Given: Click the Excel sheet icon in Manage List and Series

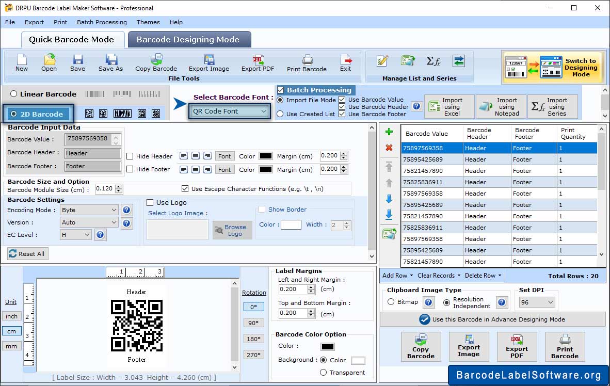Looking at the screenshot, I should [x=408, y=61].
